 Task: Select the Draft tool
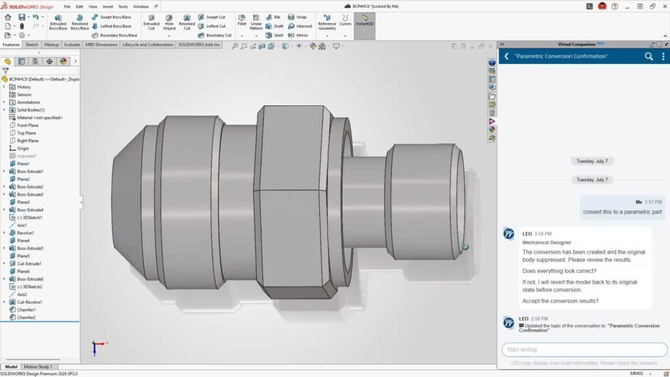pos(274,26)
